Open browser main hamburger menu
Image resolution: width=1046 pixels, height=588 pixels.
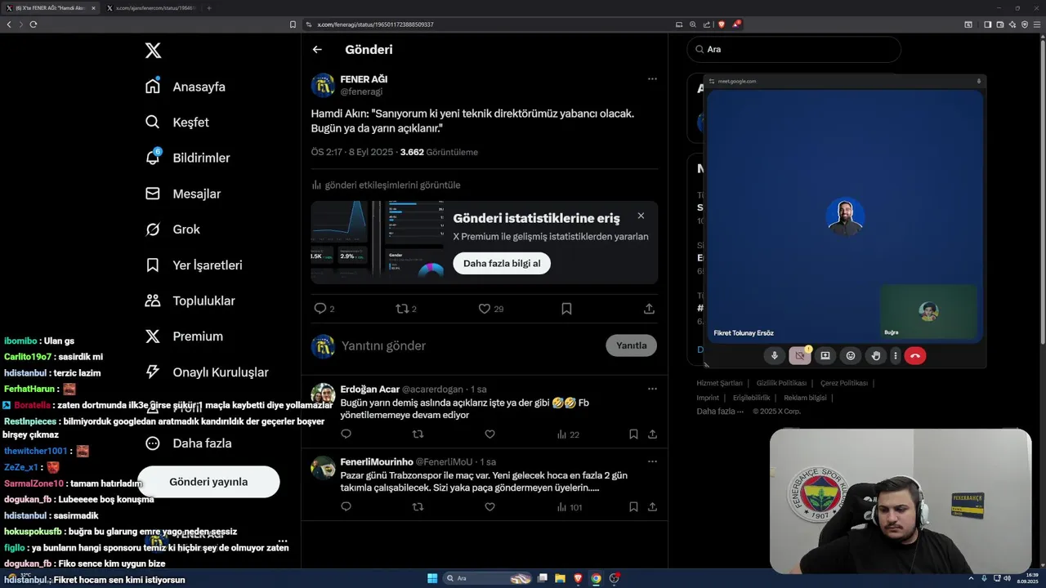(x=1036, y=24)
